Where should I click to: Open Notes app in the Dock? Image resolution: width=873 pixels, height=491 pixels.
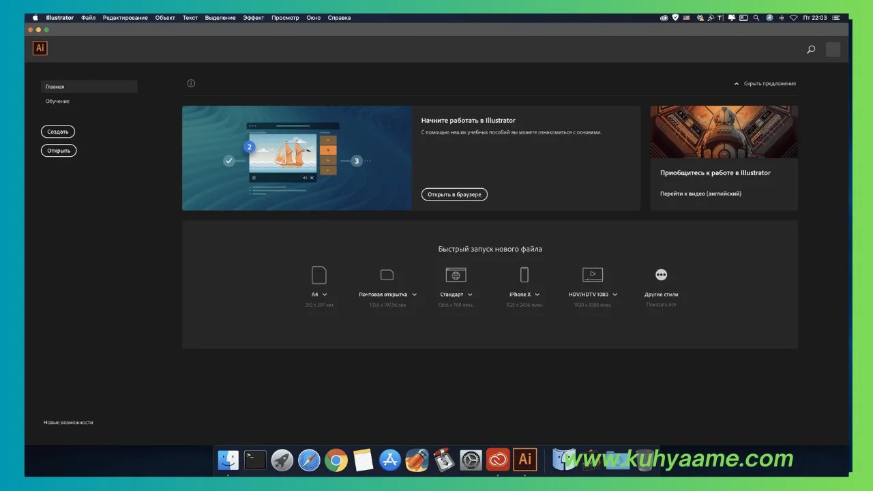[x=363, y=460]
